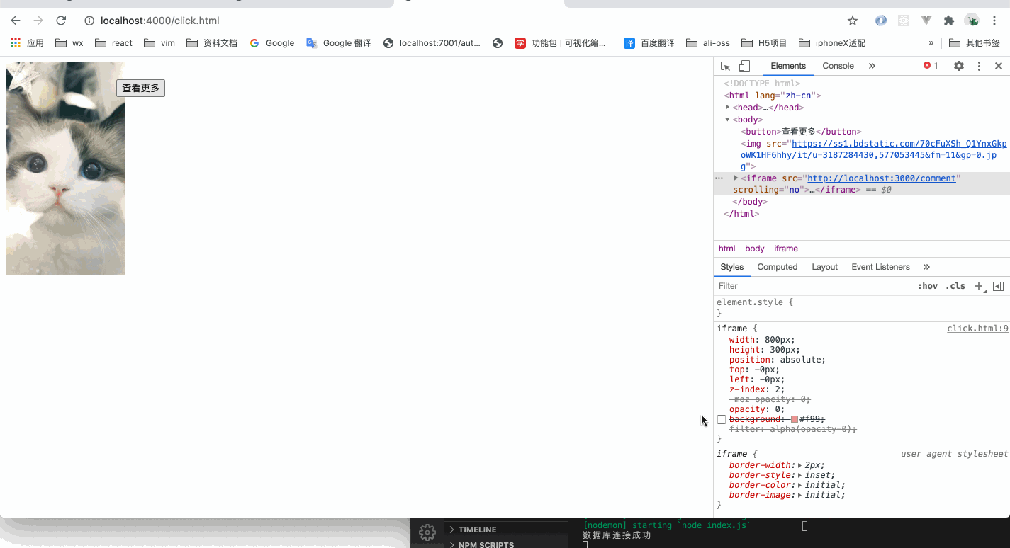This screenshot has height=548, width=1010.
Task: Select the inspect element cursor icon
Action: (725, 65)
